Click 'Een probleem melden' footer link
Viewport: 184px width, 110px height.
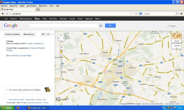tap(16, 100)
